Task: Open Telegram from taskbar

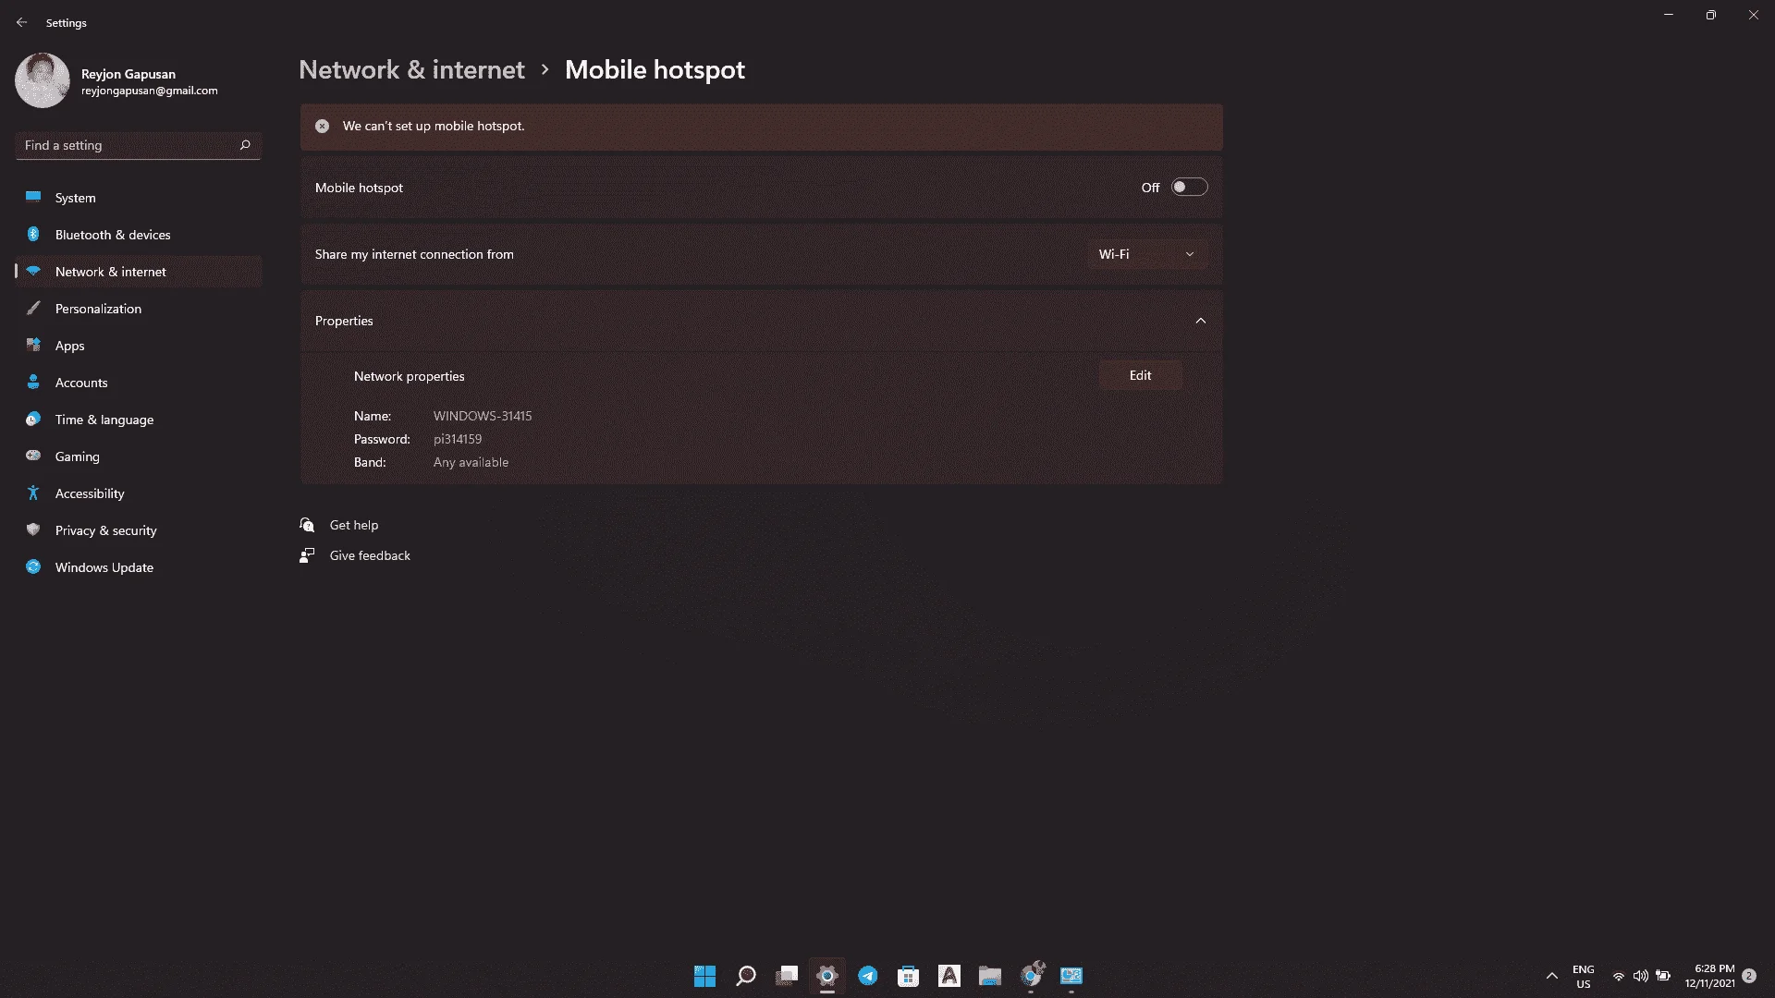Action: pyautogui.click(x=868, y=976)
